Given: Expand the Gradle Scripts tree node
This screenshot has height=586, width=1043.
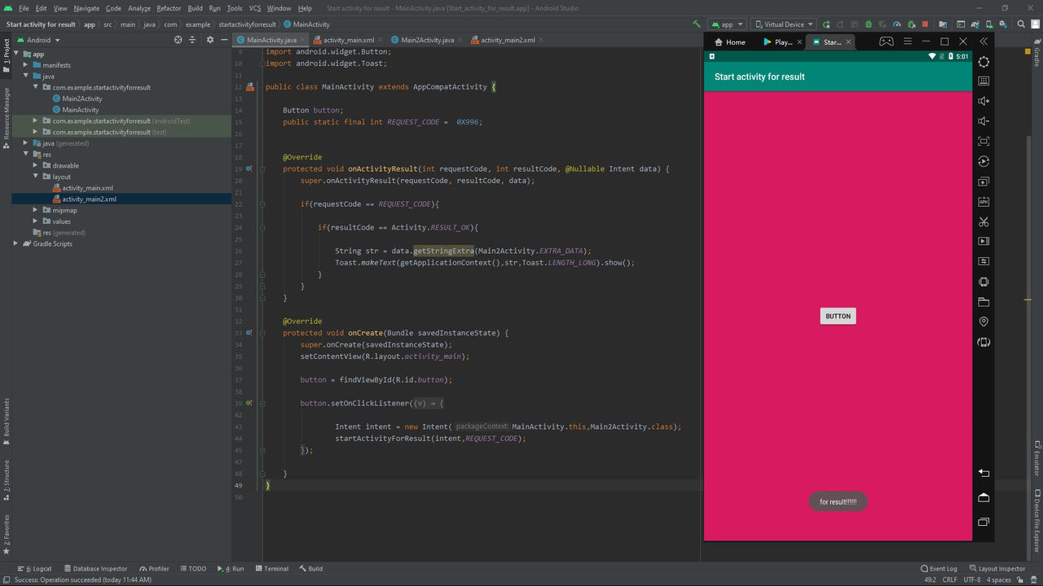Looking at the screenshot, I should click(x=15, y=243).
